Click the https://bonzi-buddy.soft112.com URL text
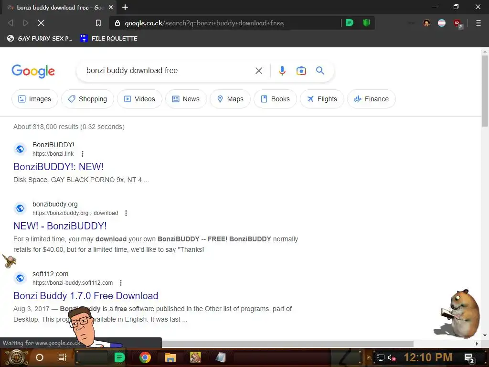The image size is (489, 367). point(73,283)
